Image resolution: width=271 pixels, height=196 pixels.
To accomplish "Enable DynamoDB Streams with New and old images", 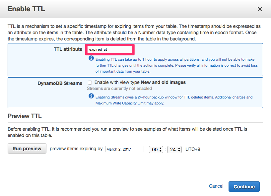I will point(90,82).
